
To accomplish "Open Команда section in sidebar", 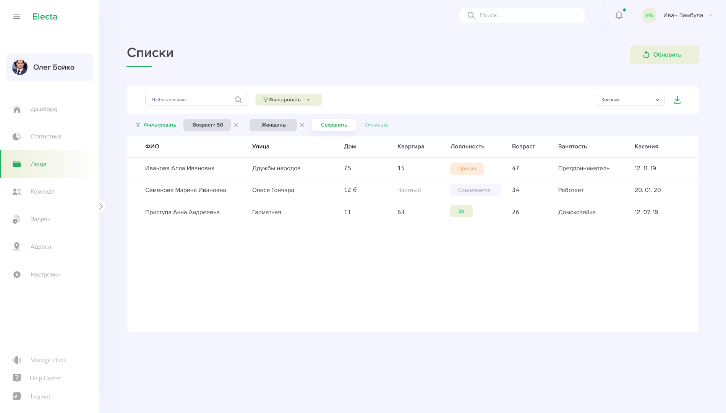I will (42, 192).
